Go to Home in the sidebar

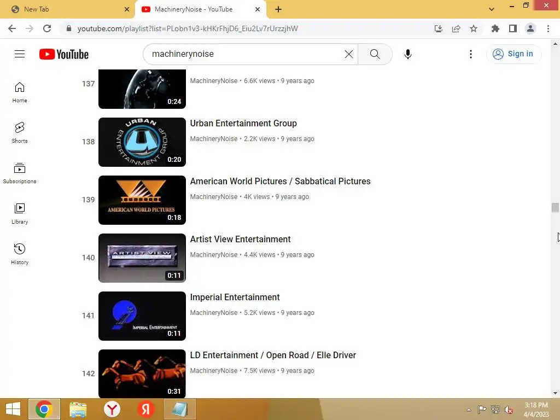tap(20, 92)
